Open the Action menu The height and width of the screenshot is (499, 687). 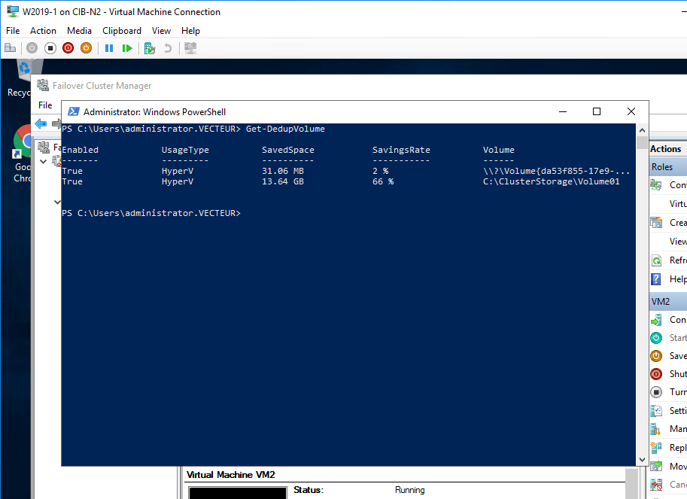43,31
